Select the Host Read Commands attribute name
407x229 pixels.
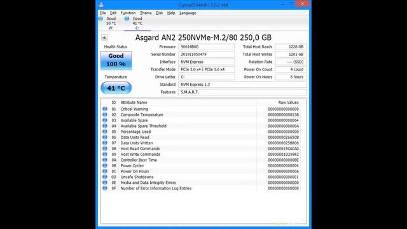(140, 149)
